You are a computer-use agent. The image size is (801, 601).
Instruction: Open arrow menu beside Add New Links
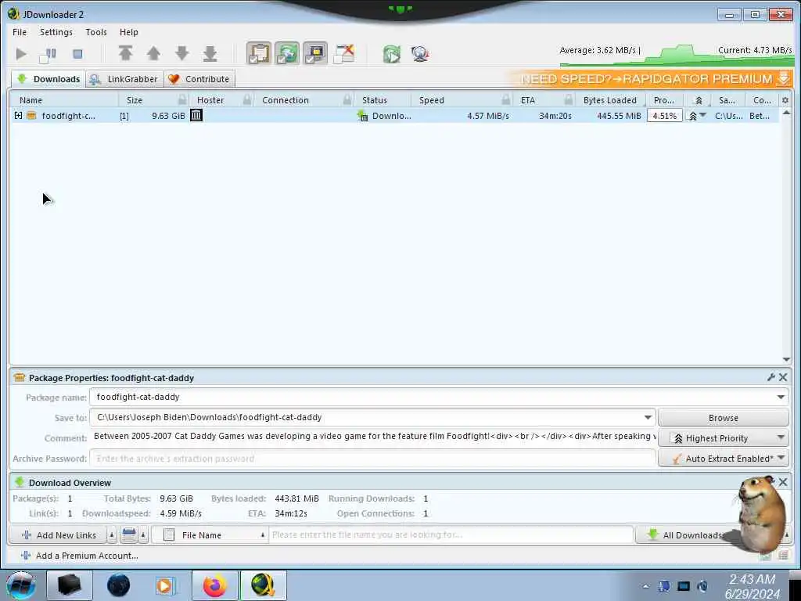111,535
